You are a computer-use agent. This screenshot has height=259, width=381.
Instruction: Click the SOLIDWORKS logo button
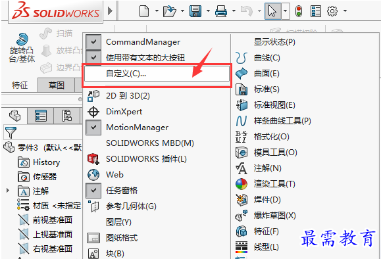tap(56, 12)
